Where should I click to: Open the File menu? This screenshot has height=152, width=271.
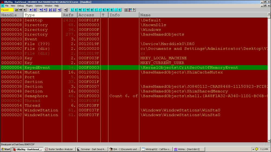coord(7,6)
